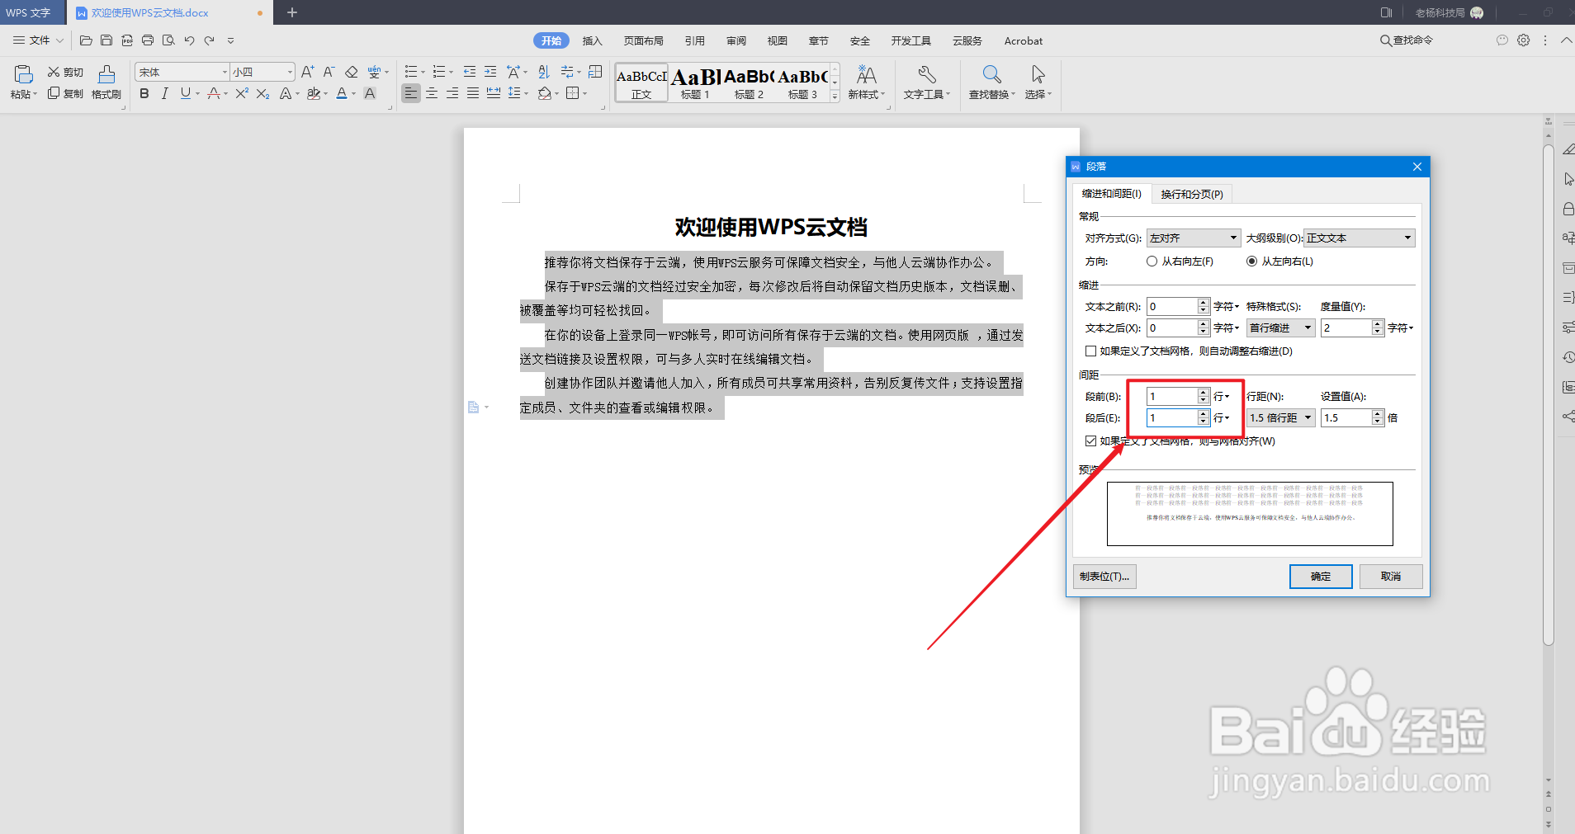Image resolution: width=1575 pixels, height=834 pixels.
Task: Check 如果定义了文档网格 auto adjust right indent
Action: point(1090,351)
